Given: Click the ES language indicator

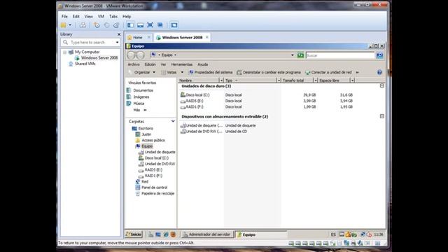Looking at the screenshot, I should click(x=333, y=234).
